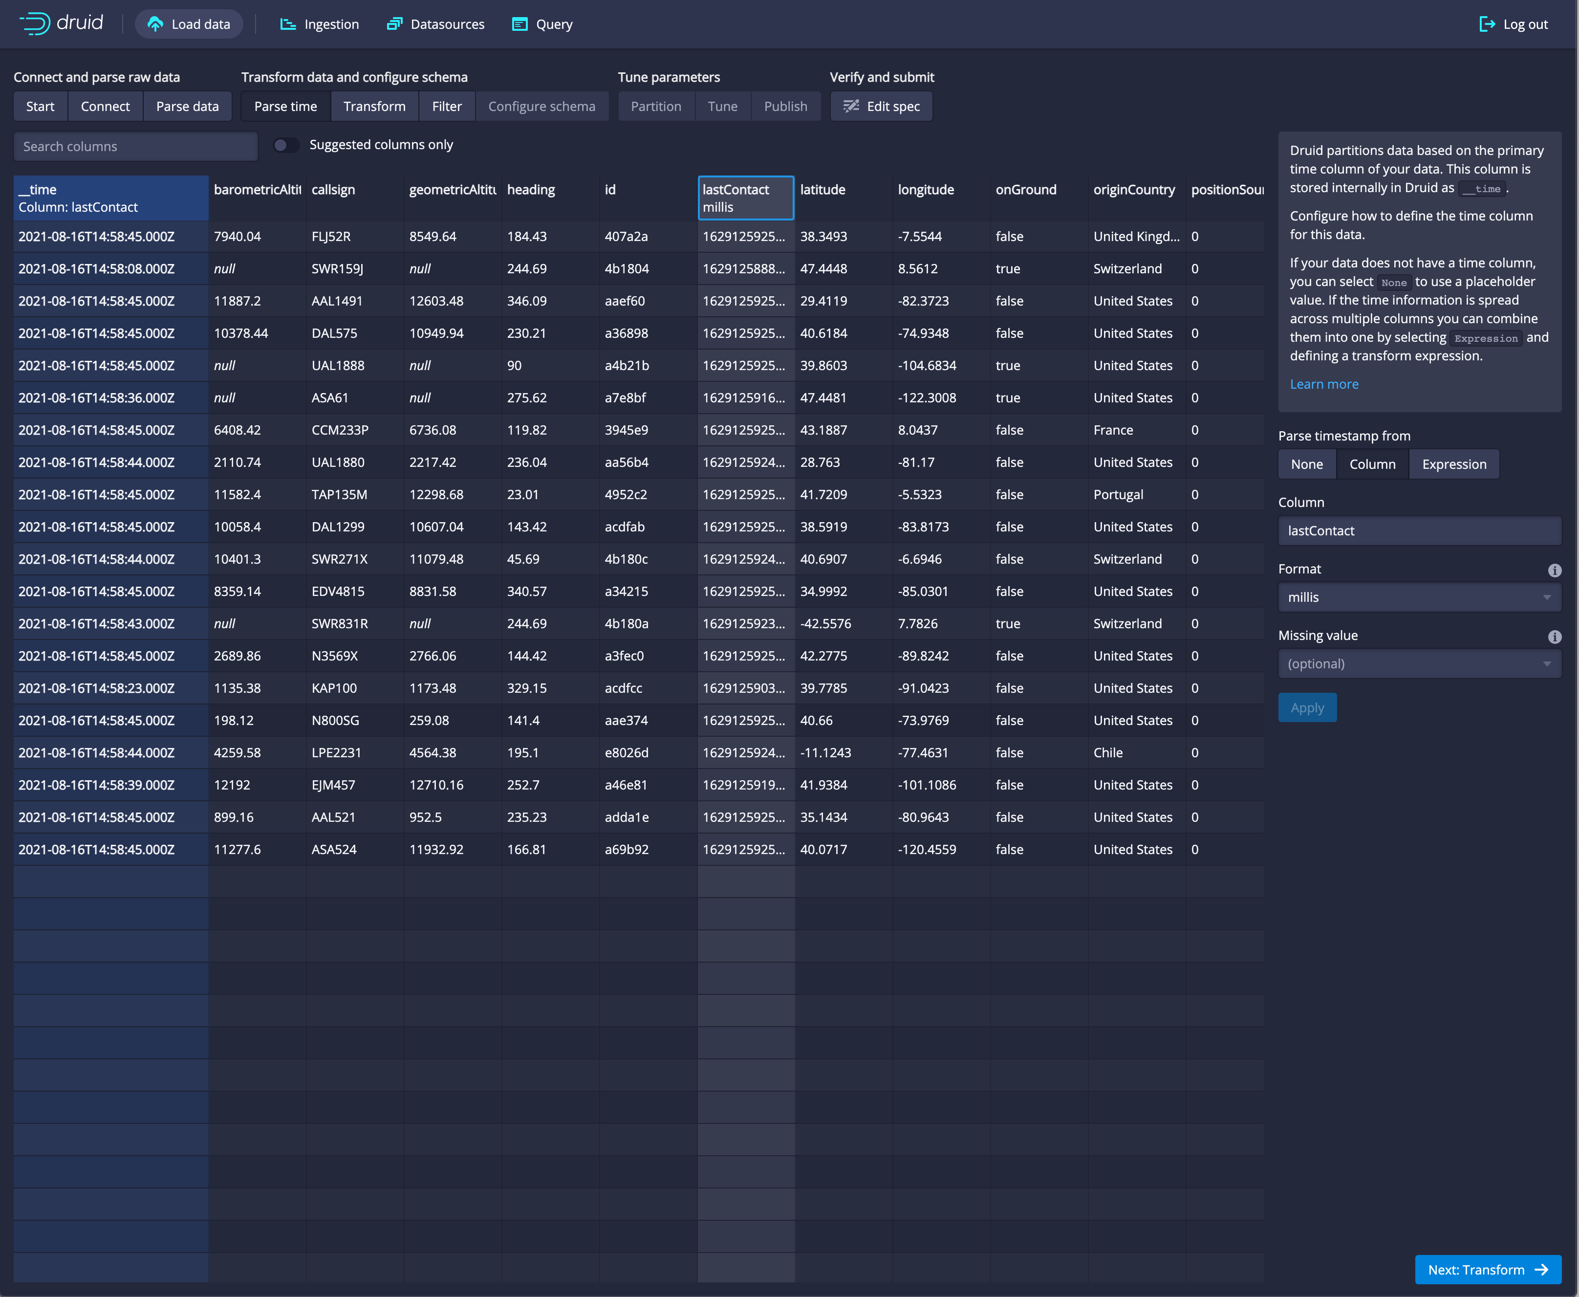Open the Learn more link
This screenshot has height=1297, width=1579.
coord(1323,384)
